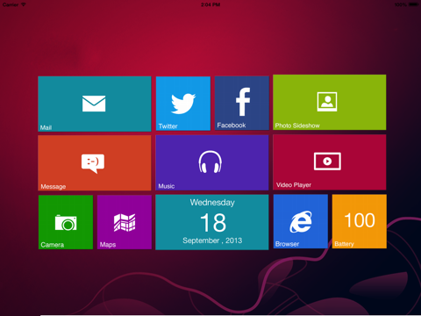Click the "Message" tile label

[54, 187]
